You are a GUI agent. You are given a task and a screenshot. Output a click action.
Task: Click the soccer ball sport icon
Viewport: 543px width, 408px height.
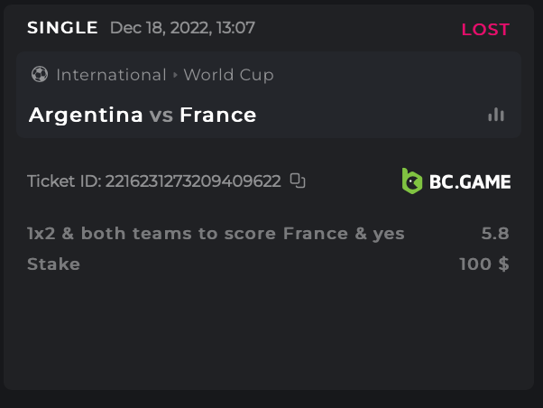click(39, 75)
